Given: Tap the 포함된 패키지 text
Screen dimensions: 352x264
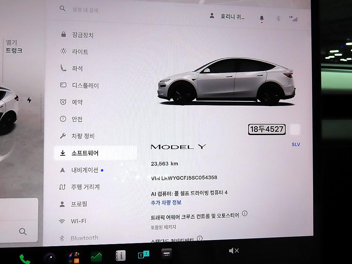Looking at the screenshot, I should pyautogui.click(x=163, y=227).
